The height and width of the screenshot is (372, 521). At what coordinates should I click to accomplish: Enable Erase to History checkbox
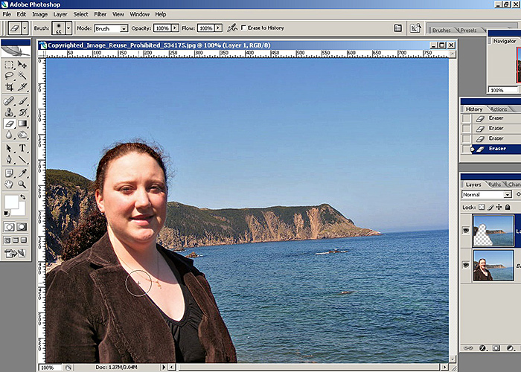243,28
